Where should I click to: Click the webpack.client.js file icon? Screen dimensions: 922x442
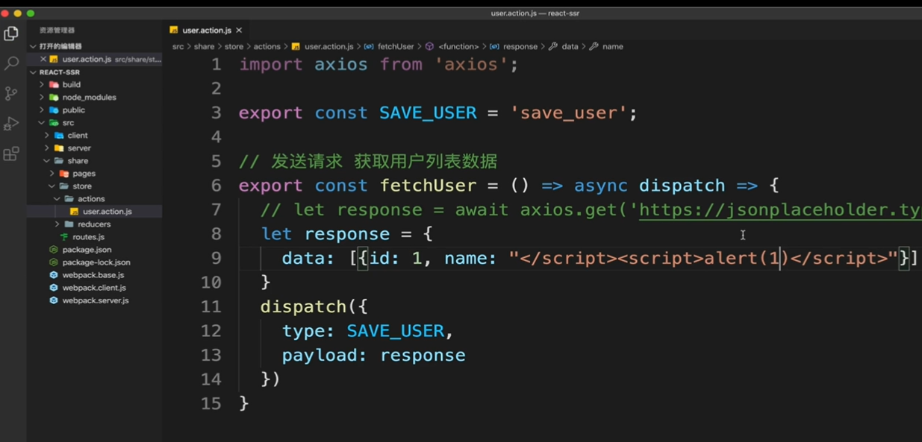tap(54, 288)
